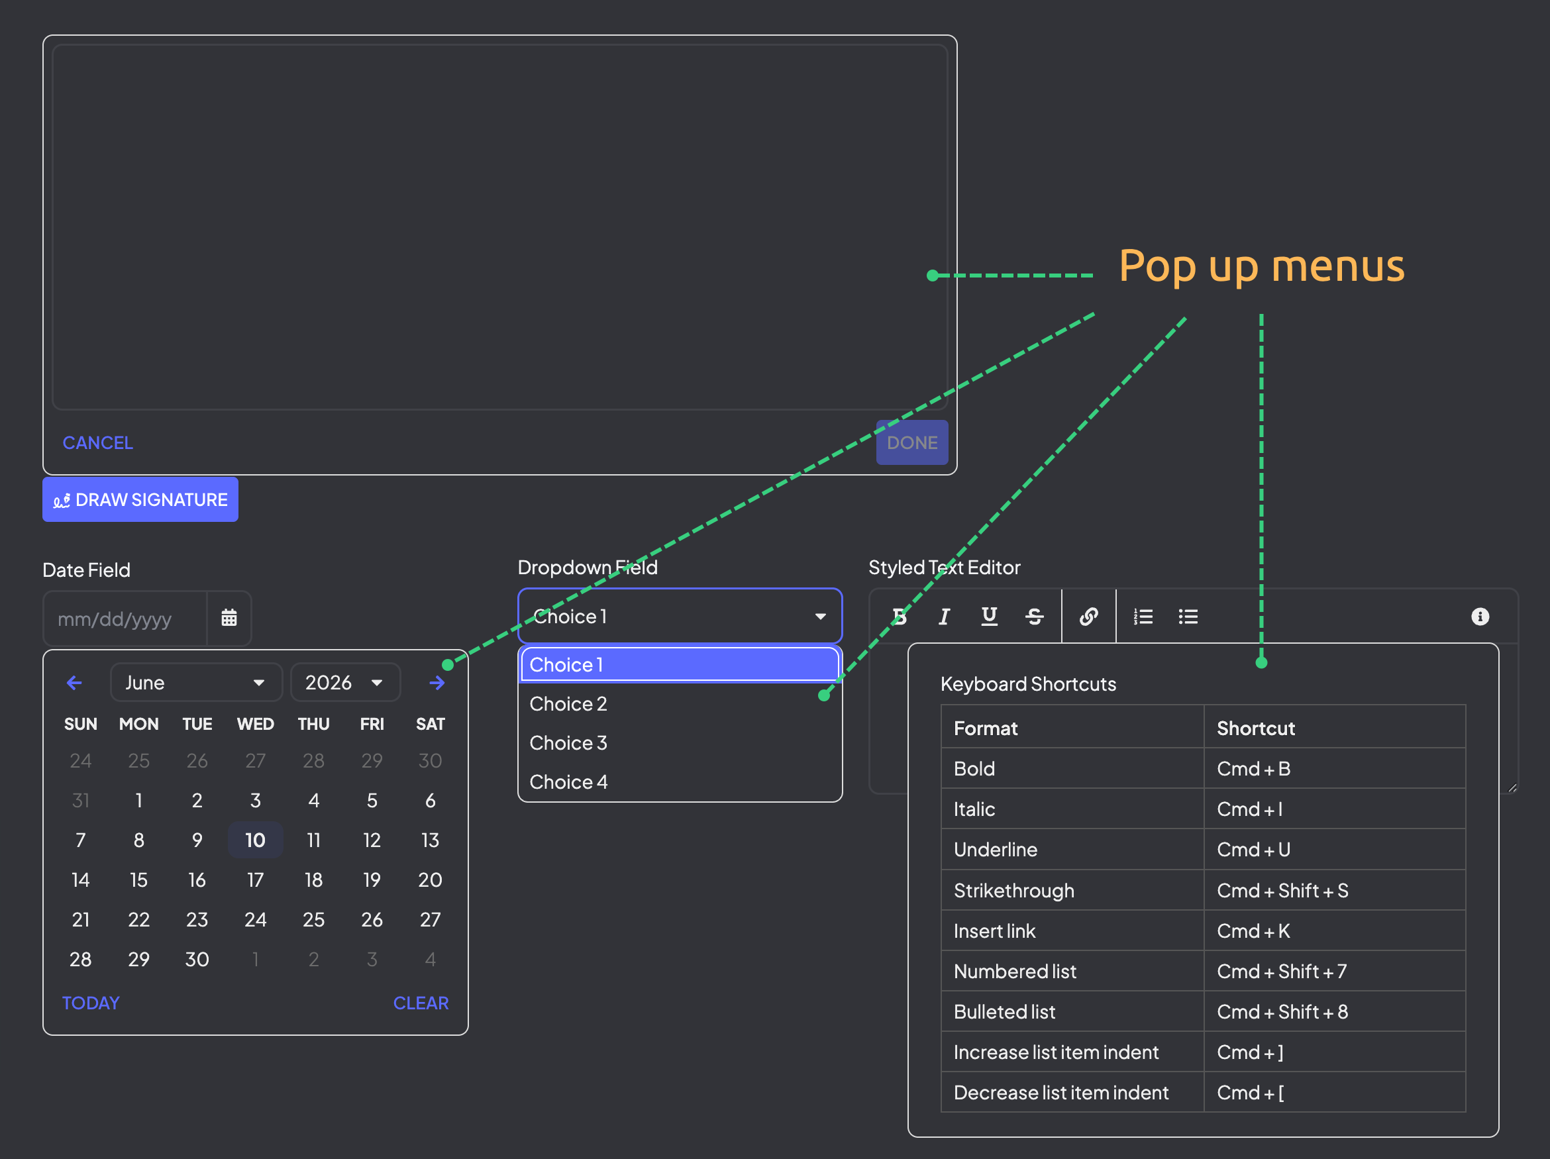This screenshot has width=1550, height=1159.
Task: Open keyboard shortcuts info icon
Action: pyautogui.click(x=1480, y=617)
